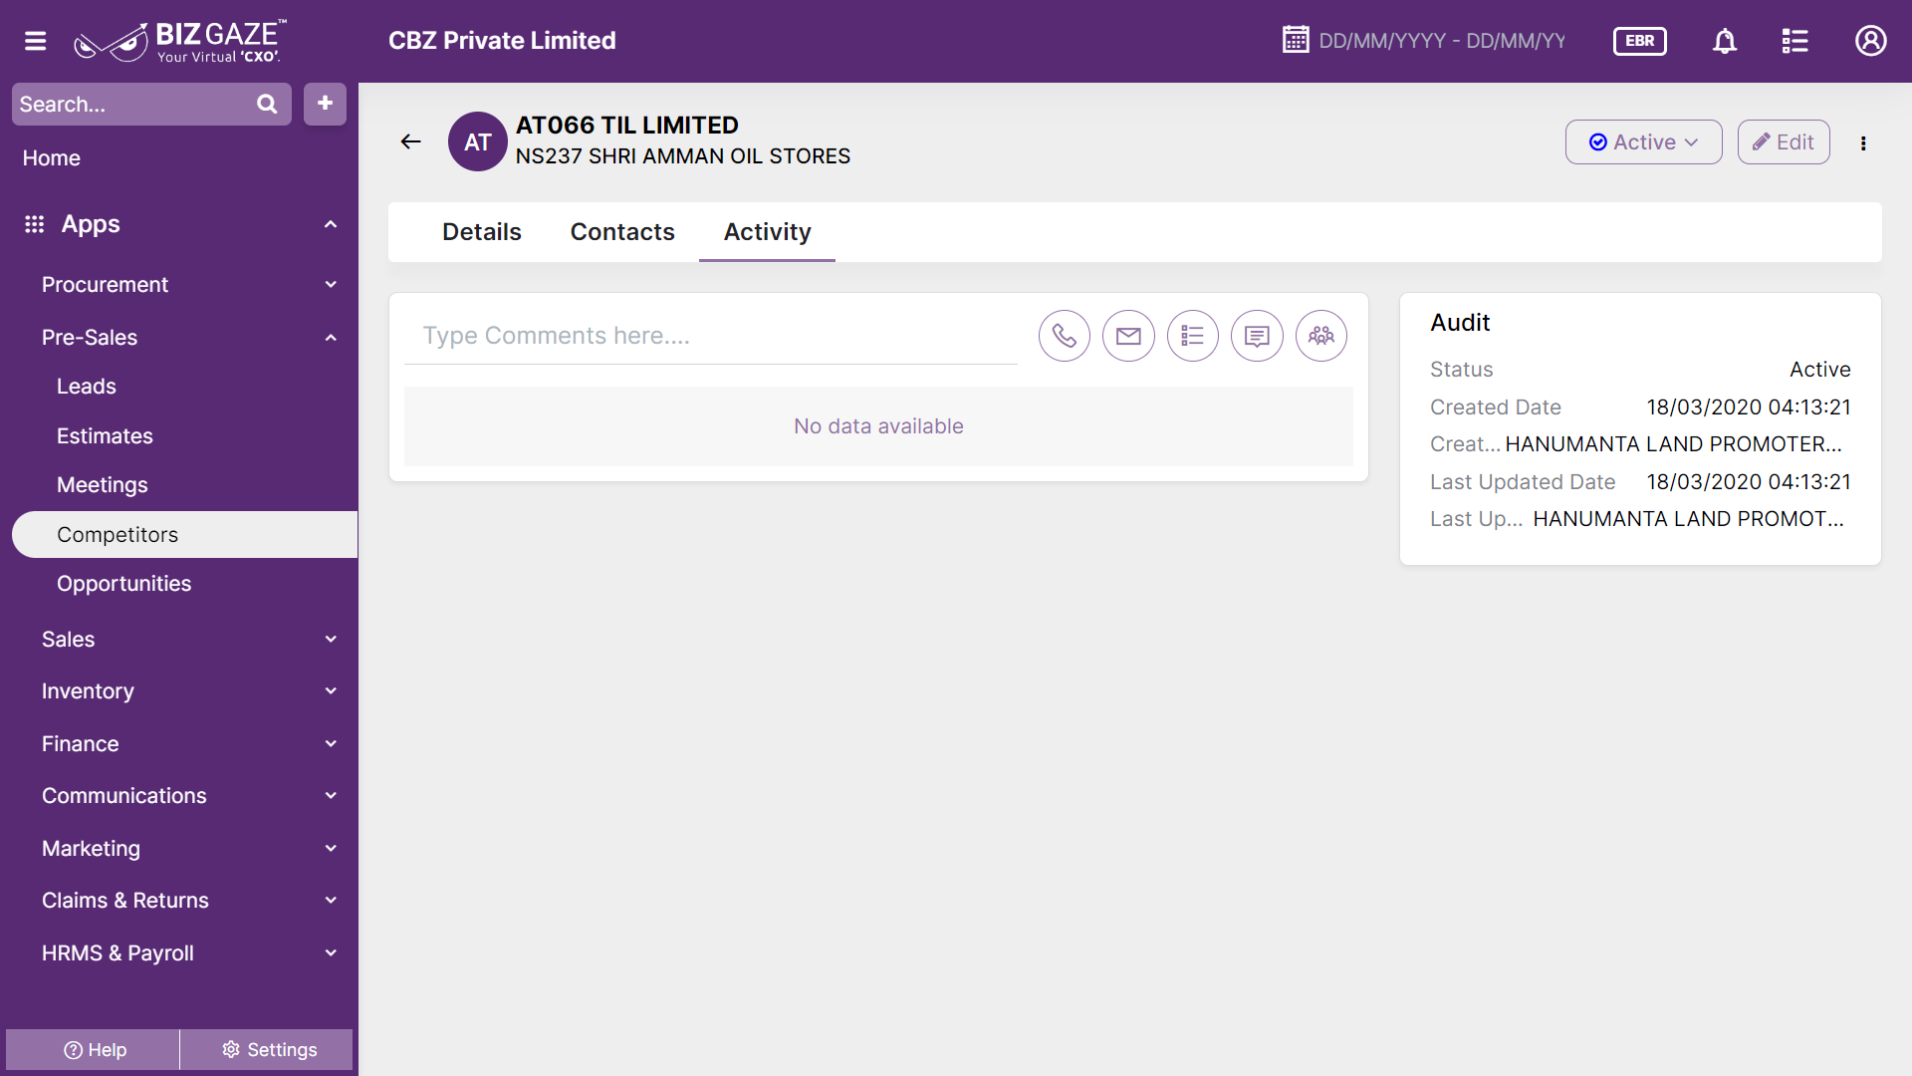Viewport: 1912px width, 1076px height.
Task: Select Competitors in the sidebar
Action: pos(185,535)
